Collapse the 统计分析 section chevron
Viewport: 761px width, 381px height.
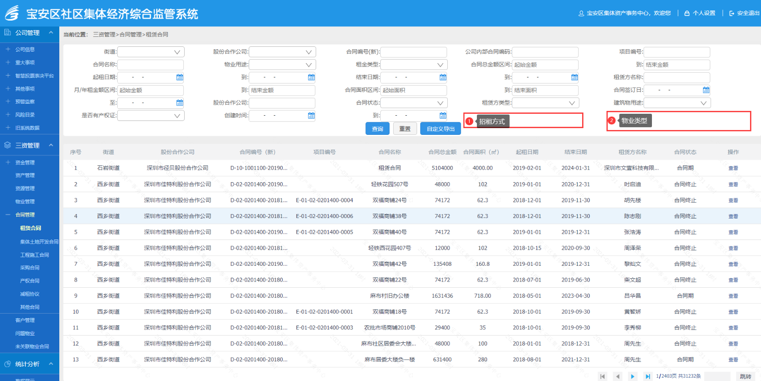tap(51, 364)
